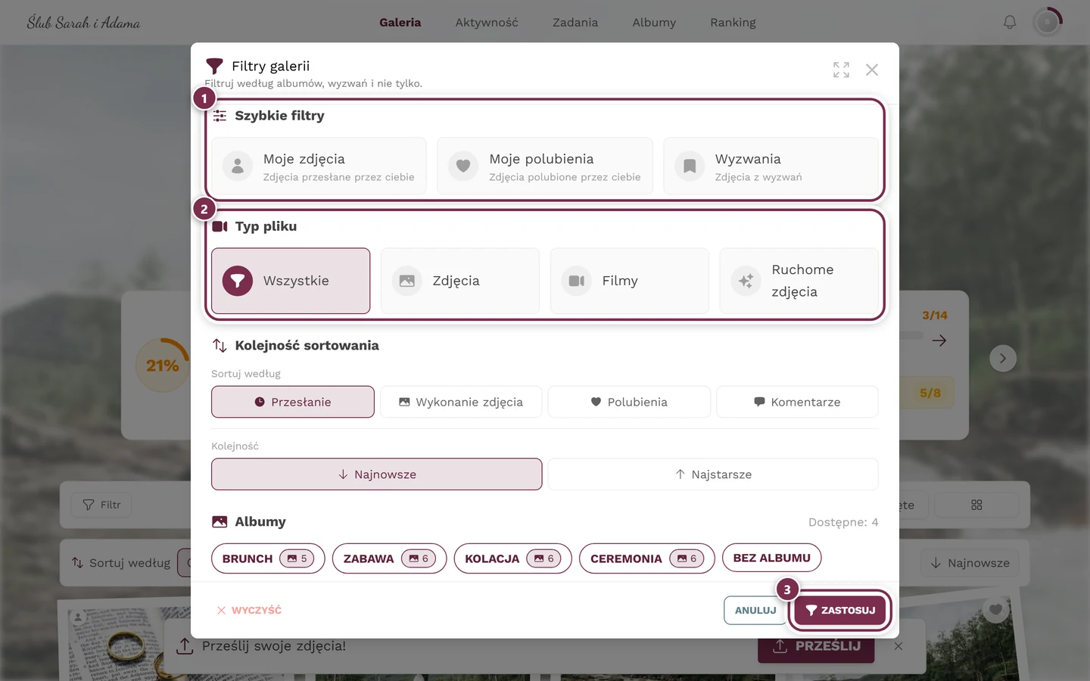The width and height of the screenshot is (1090, 681).
Task: Click the ANULUJ button
Action: (755, 611)
